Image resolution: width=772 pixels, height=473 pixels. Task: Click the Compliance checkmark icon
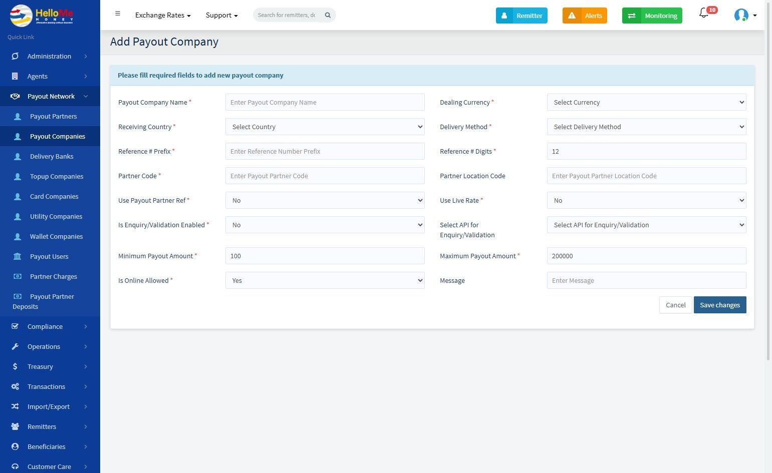click(15, 326)
